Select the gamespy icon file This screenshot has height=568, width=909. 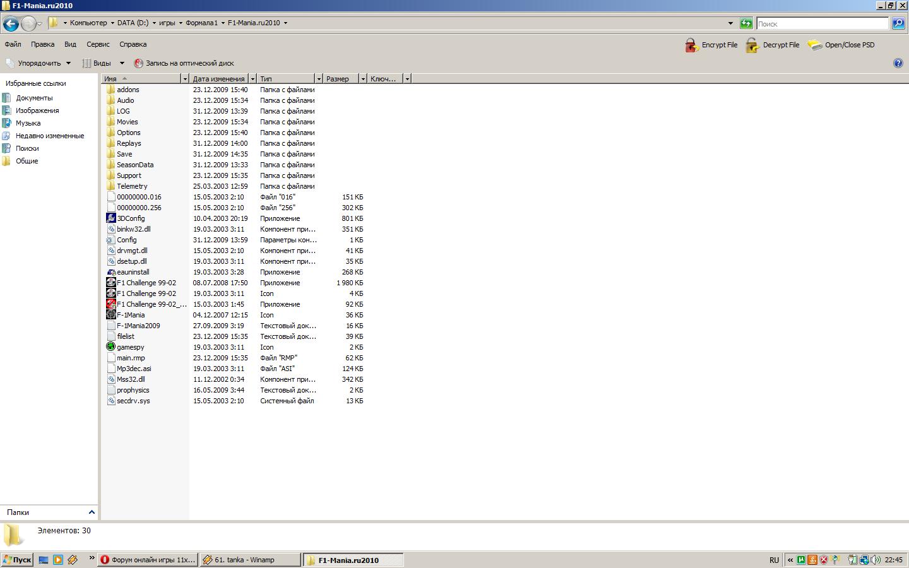click(111, 347)
